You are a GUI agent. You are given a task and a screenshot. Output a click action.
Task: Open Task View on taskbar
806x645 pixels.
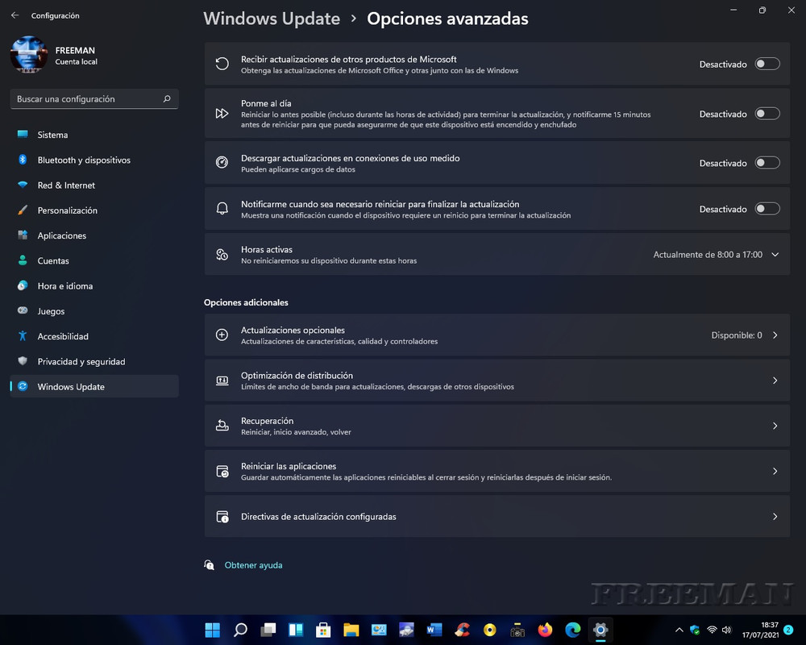click(x=268, y=630)
